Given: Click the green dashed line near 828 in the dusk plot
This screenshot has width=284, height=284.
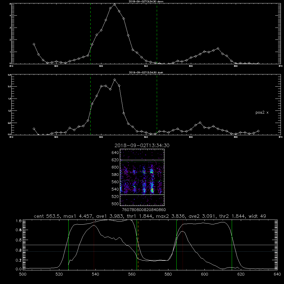Looking at the screenshot, I should pyautogui.click(x=90, y=105).
